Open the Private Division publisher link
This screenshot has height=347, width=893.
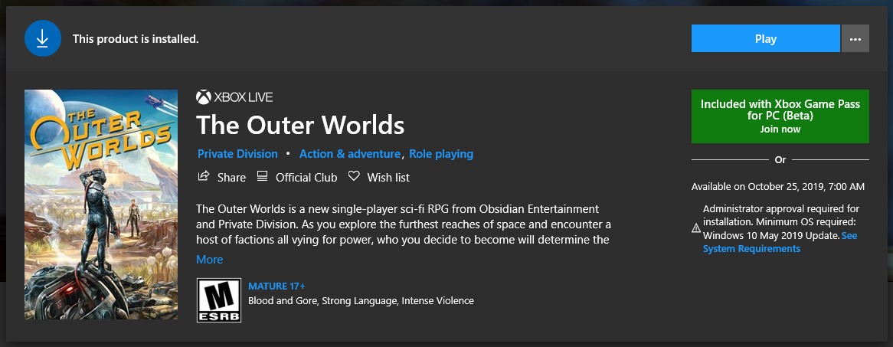click(x=237, y=154)
